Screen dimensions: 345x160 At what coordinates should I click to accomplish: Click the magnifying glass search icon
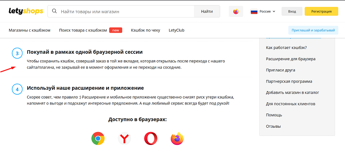(54, 11)
